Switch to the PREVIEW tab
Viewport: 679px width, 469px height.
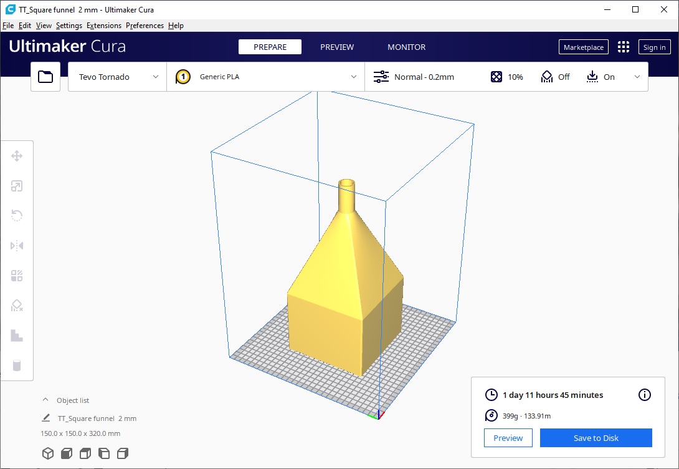(337, 47)
